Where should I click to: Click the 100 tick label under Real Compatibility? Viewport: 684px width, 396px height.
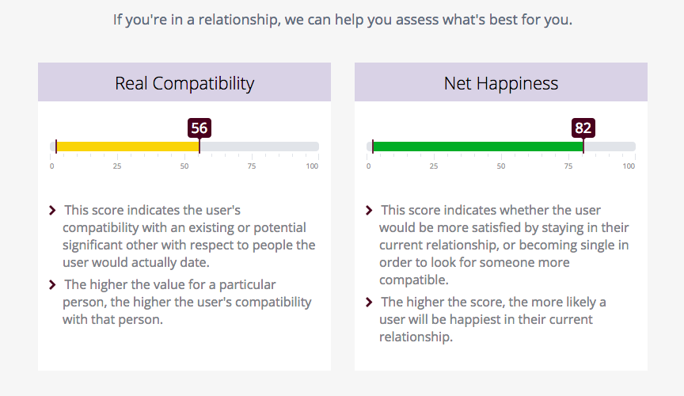[x=312, y=166]
